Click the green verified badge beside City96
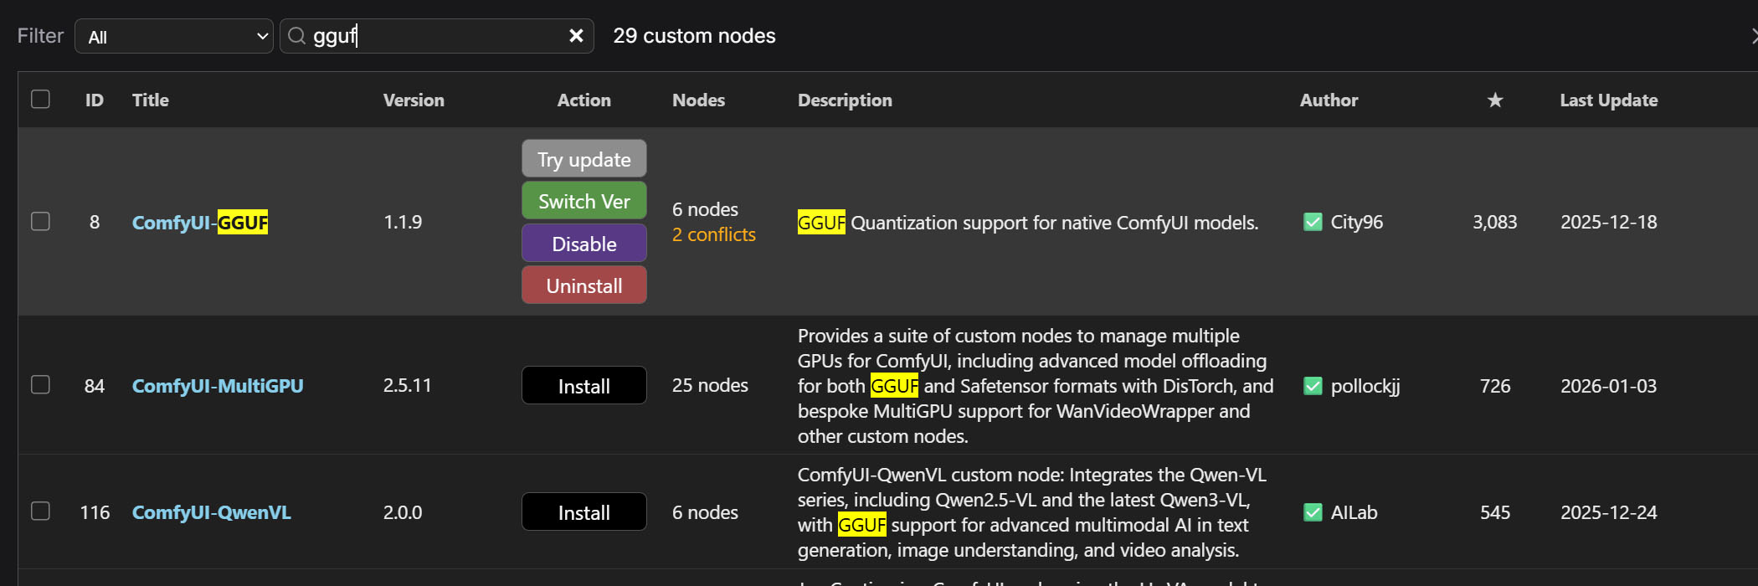 1313,222
